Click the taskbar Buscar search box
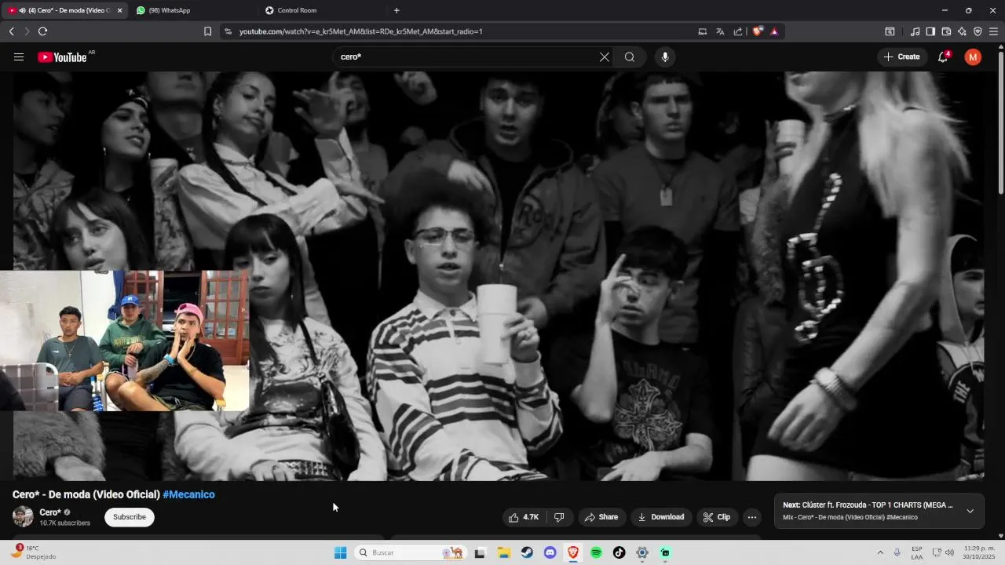Screen dimensions: 1005x565 (410, 552)
